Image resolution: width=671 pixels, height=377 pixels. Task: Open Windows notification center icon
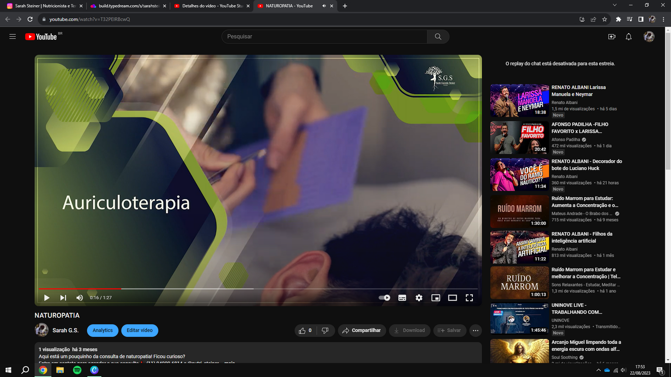coord(660,370)
